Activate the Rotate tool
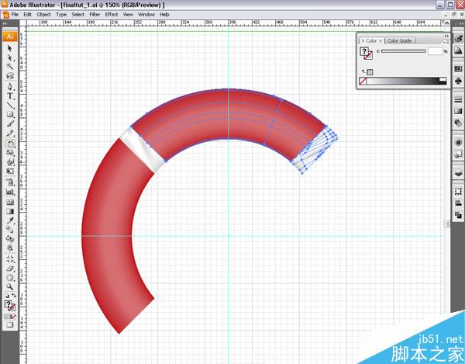 click(x=10, y=144)
